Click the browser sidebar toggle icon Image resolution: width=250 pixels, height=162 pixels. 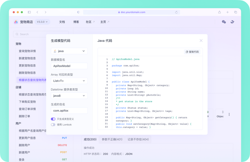29,12
